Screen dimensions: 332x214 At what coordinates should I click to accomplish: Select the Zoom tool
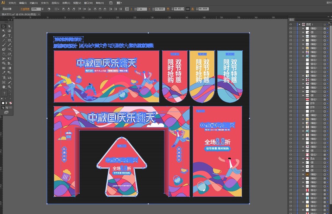point(9,87)
